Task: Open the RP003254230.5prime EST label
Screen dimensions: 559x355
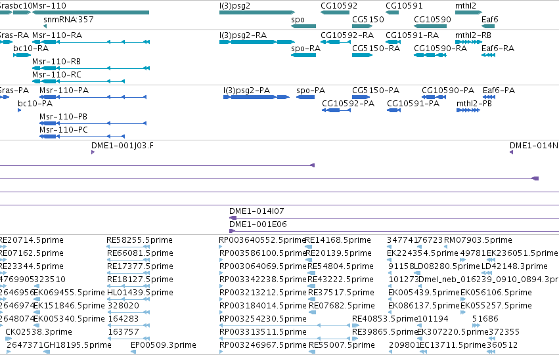Action: [x=263, y=319]
